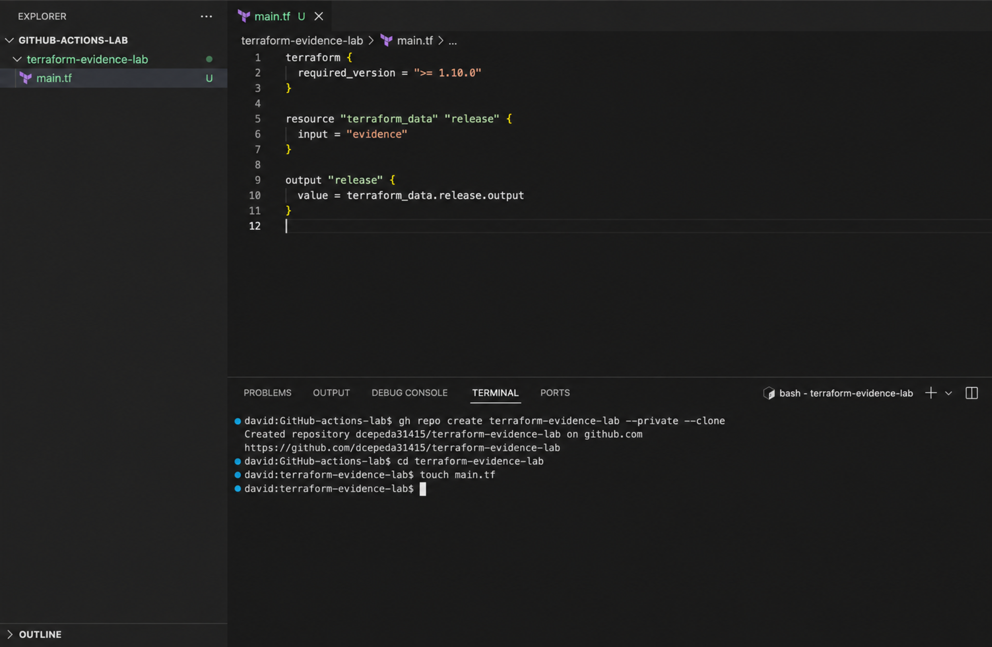Switch to the PROBLEMS panel tab

coord(267,393)
